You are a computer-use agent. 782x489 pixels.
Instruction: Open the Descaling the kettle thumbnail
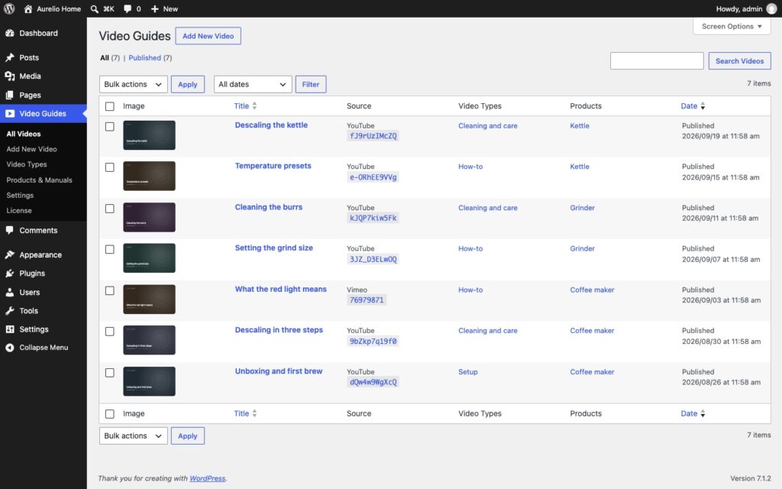[x=149, y=135]
